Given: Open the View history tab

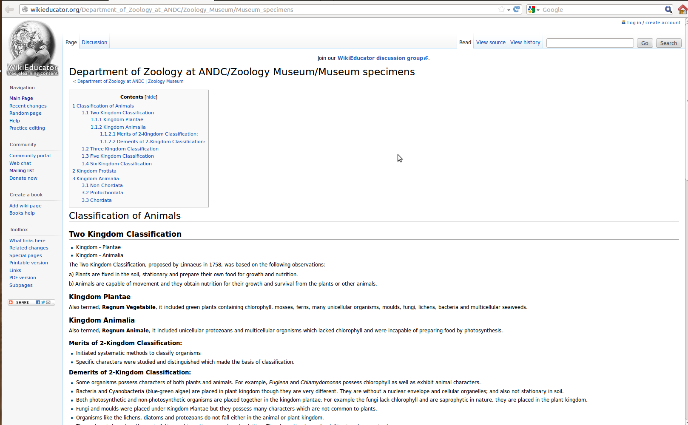Looking at the screenshot, I should coord(525,42).
